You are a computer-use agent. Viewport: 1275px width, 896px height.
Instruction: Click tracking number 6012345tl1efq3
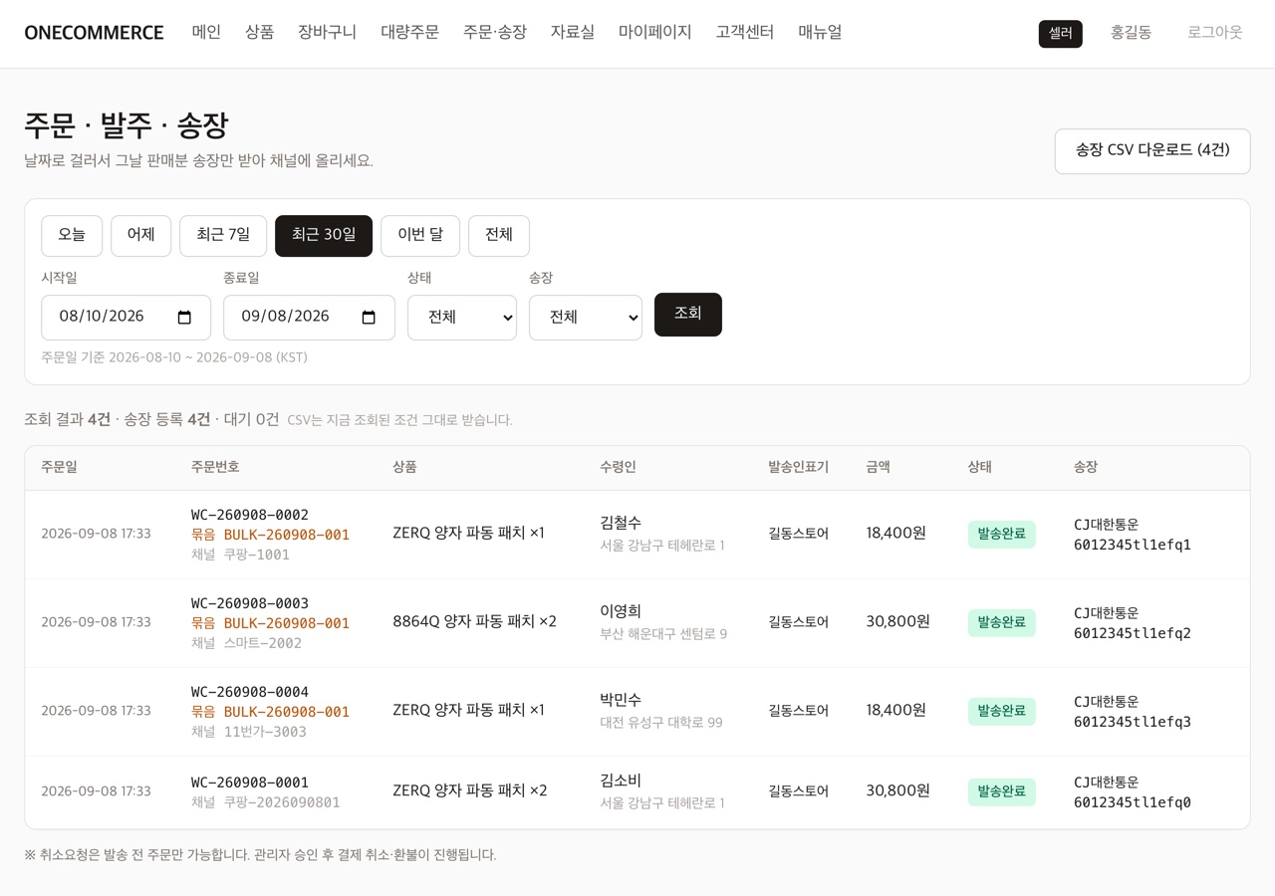1133,722
